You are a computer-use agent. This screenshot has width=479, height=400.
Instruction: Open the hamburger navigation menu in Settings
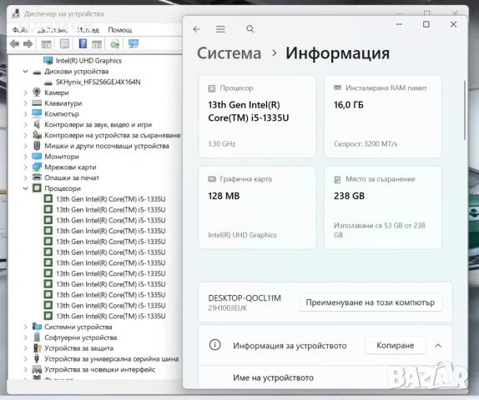[x=220, y=29]
